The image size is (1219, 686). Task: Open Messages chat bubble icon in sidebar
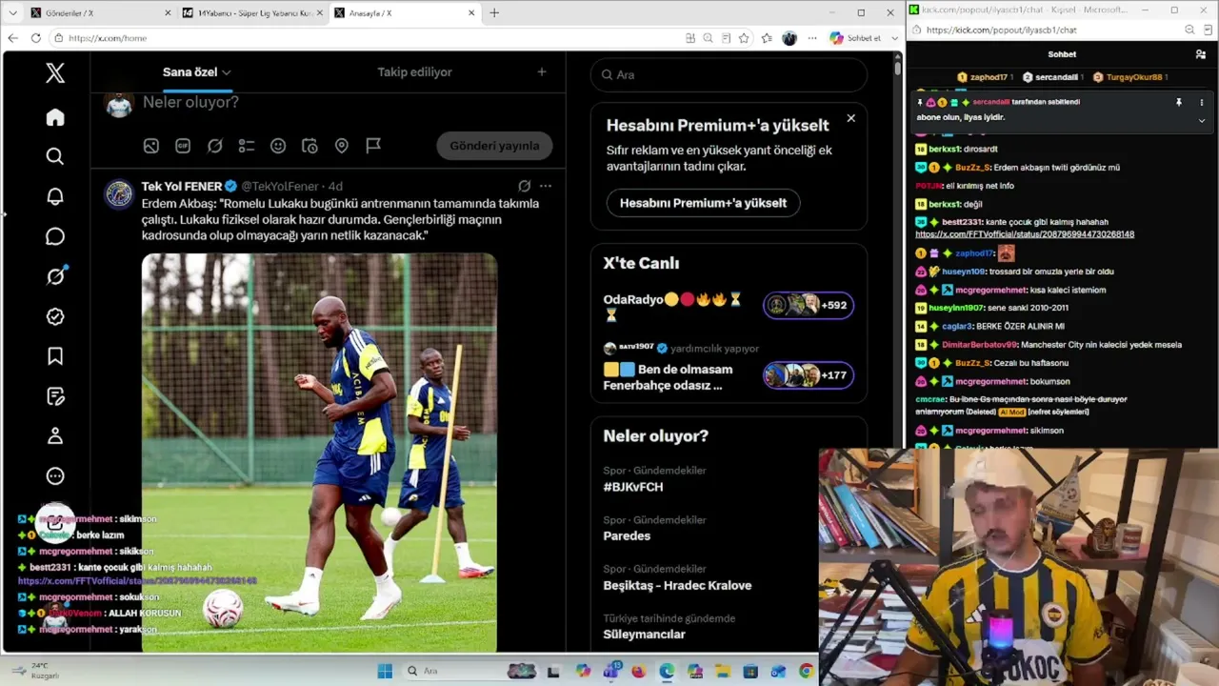[55, 236]
